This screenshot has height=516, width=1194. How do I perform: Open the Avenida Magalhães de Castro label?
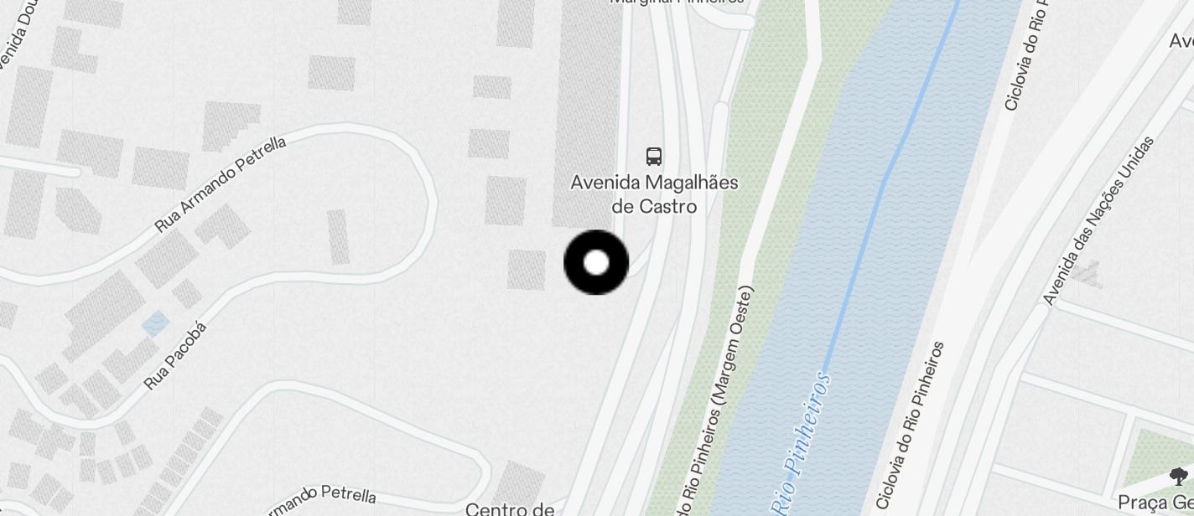655,193
